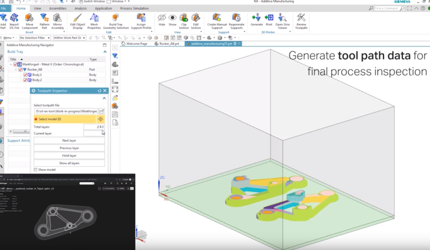Collapse the Markforged tree node

(x=11, y=64)
